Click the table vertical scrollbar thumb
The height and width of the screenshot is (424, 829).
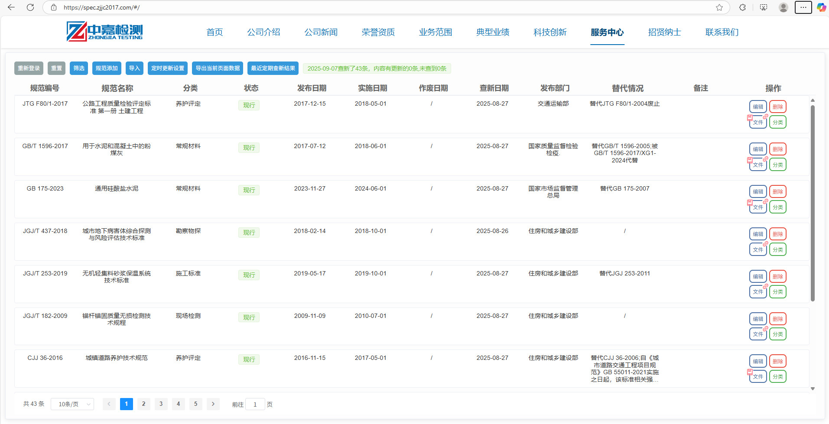click(x=813, y=204)
